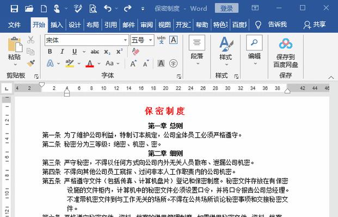The image size is (338, 217).
Task: Toggle Touch/Mouse mode icon
Action: pos(57,9)
